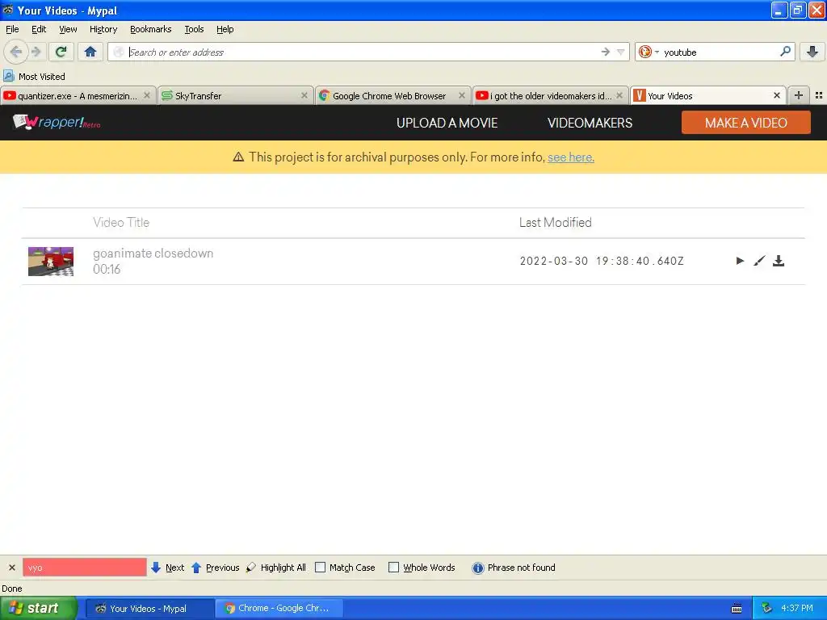
Task: Click the search magnifier icon
Action: tap(785, 51)
